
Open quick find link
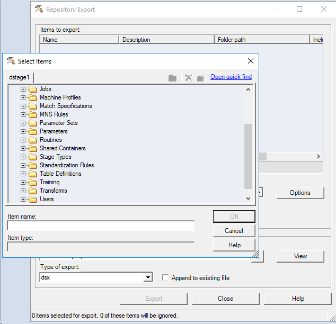(231, 77)
